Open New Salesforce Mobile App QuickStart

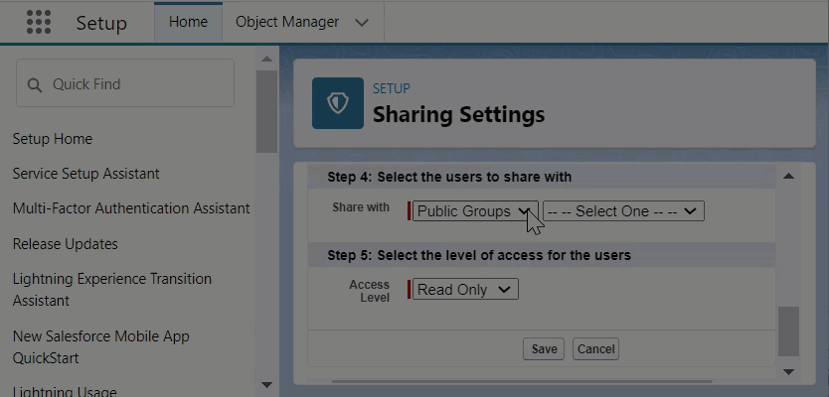click(100, 346)
